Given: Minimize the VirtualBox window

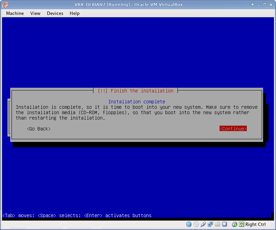Looking at the screenshot, I should click(259, 5).
